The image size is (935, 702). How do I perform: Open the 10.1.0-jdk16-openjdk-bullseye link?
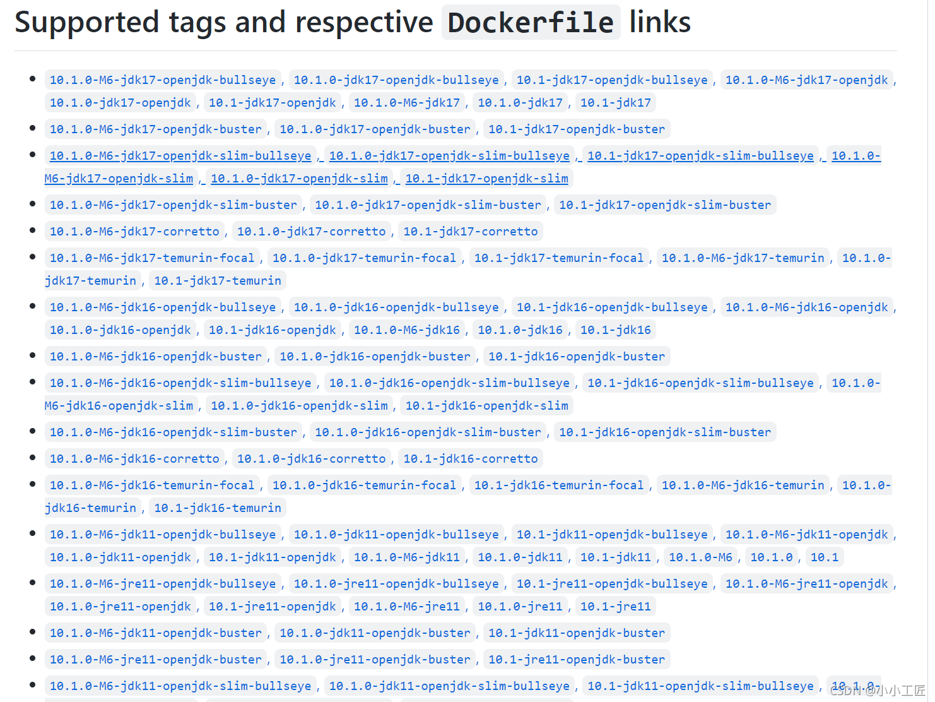click(396, 307)
